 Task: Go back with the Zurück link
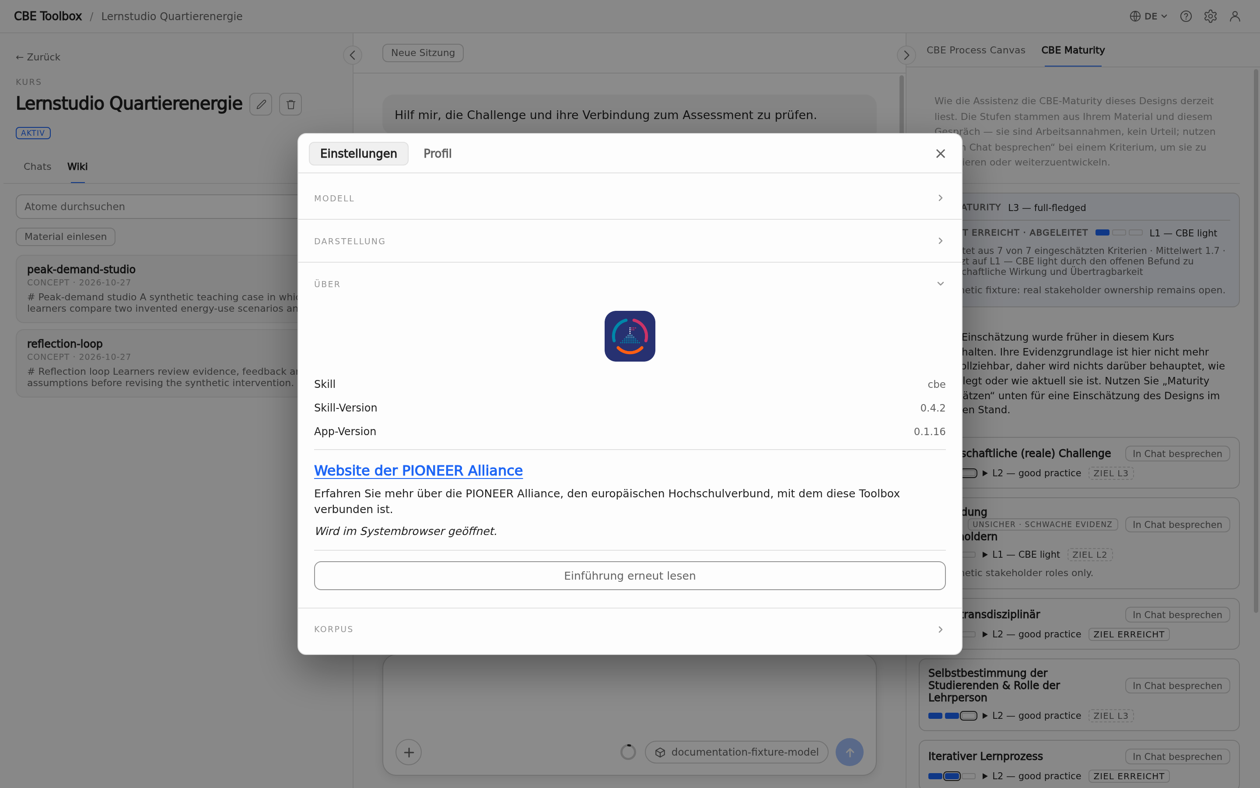(x=38, y=57)
